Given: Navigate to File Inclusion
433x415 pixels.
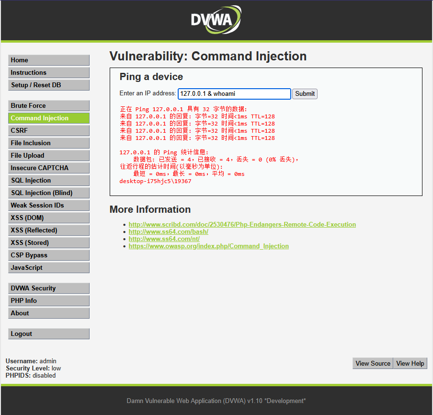Looking at the screenshot, I should (x=49, y=143).
